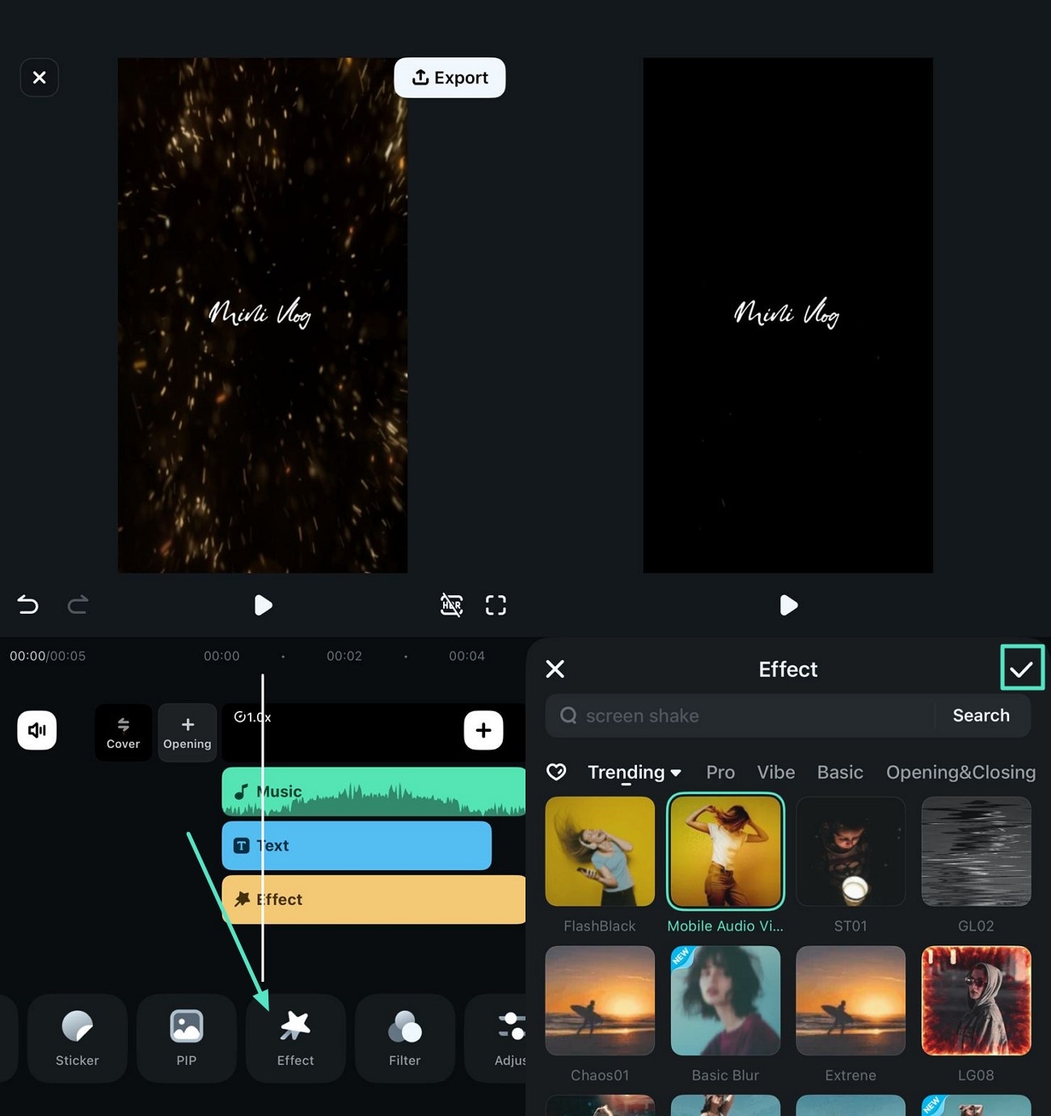Screen dimensions: 1051x1116
Task: Add an Opening clip
Action: (x=187, y=733)
